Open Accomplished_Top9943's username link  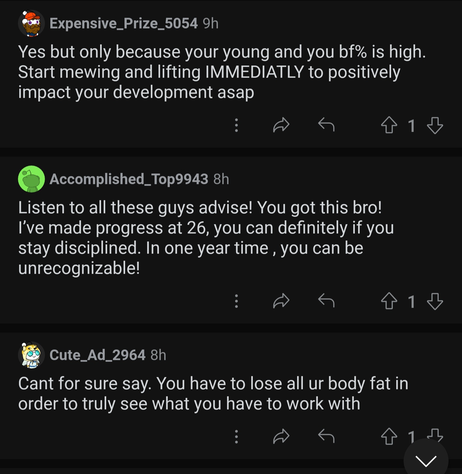click(x=129, y=179)
